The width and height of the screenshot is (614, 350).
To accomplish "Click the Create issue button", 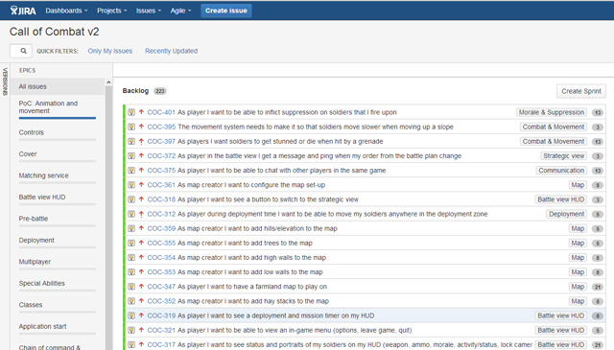I will [226, 11].
